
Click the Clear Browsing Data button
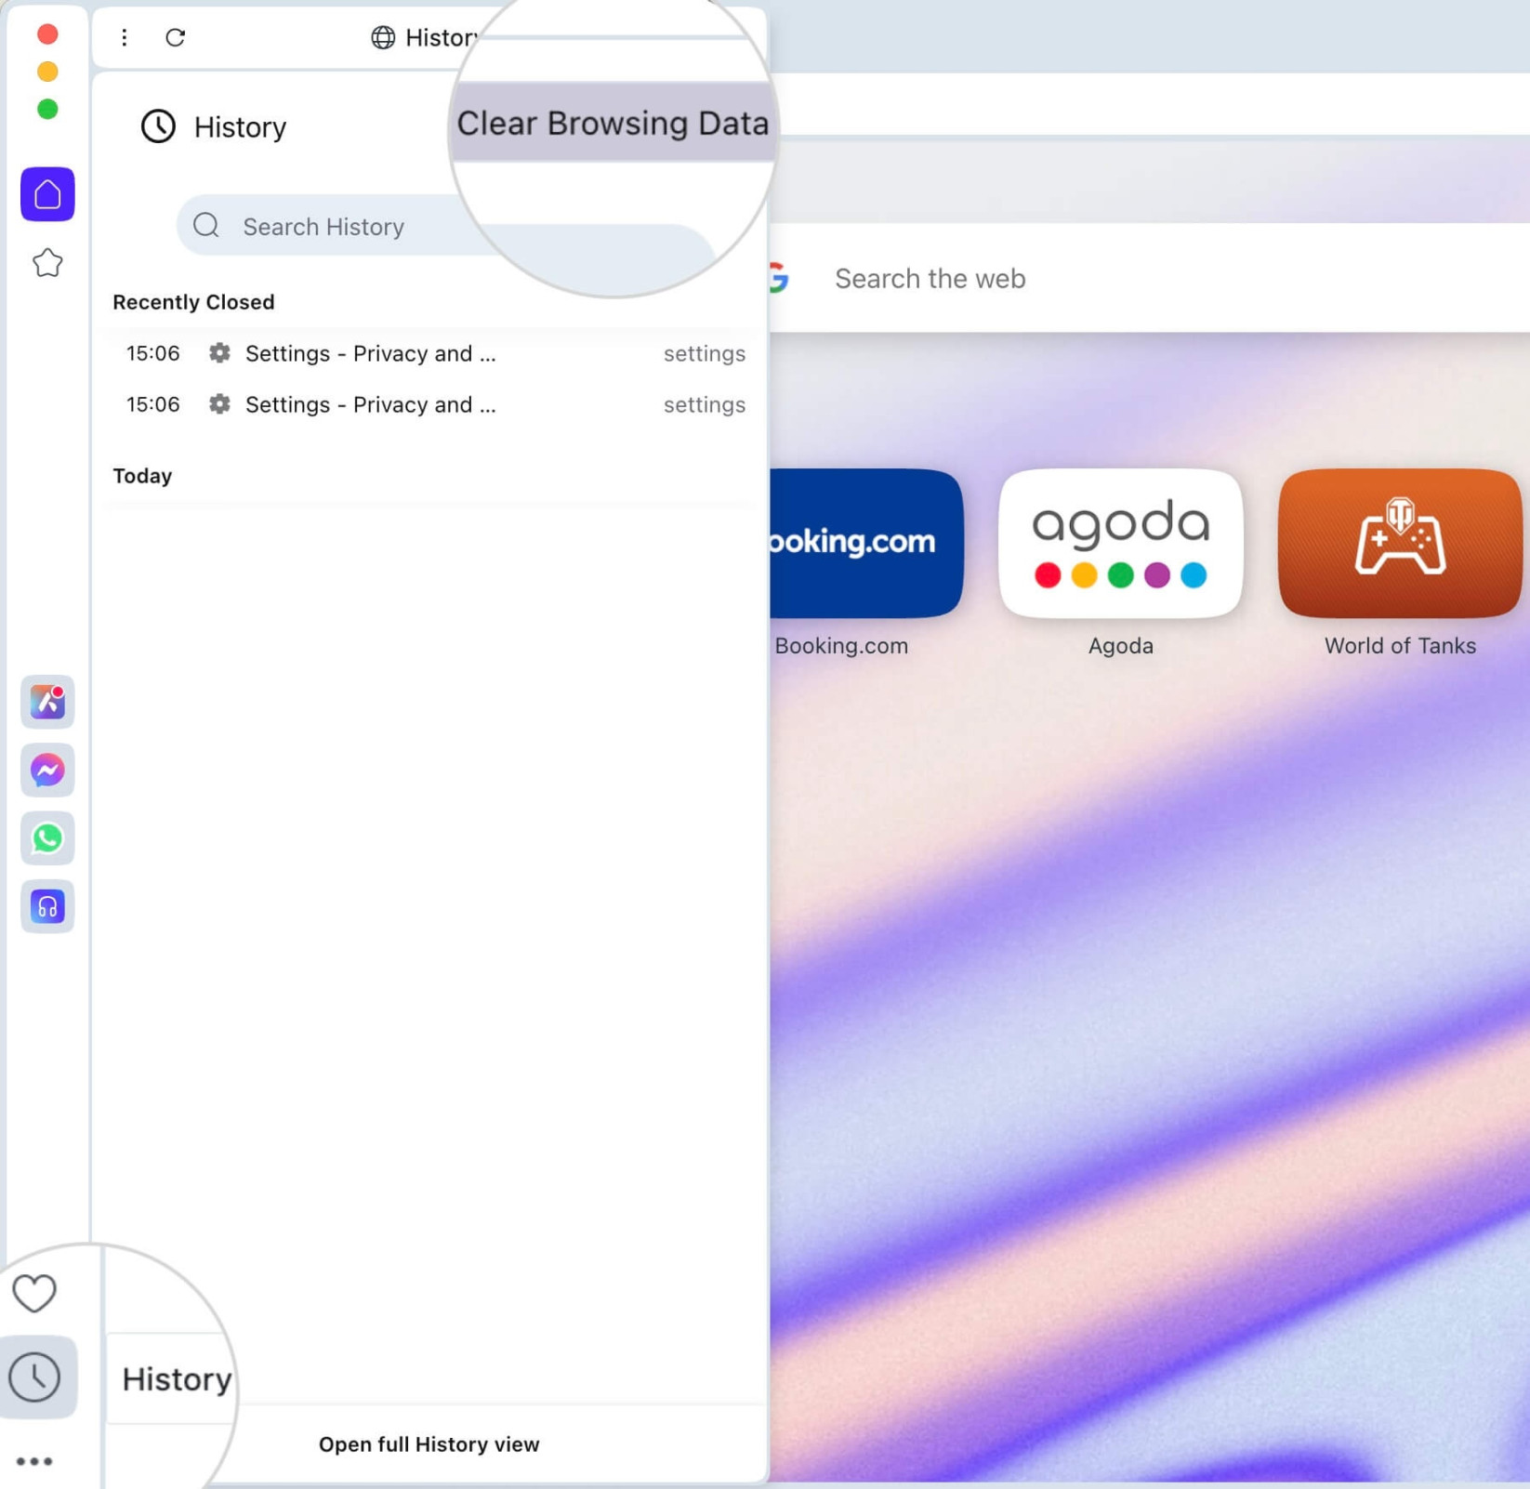pos(613,123)
